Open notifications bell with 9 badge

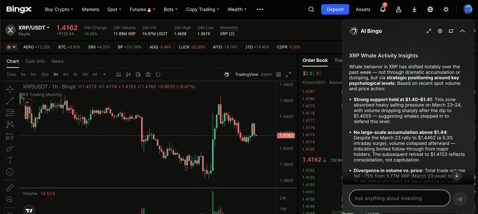pos(383,9)
